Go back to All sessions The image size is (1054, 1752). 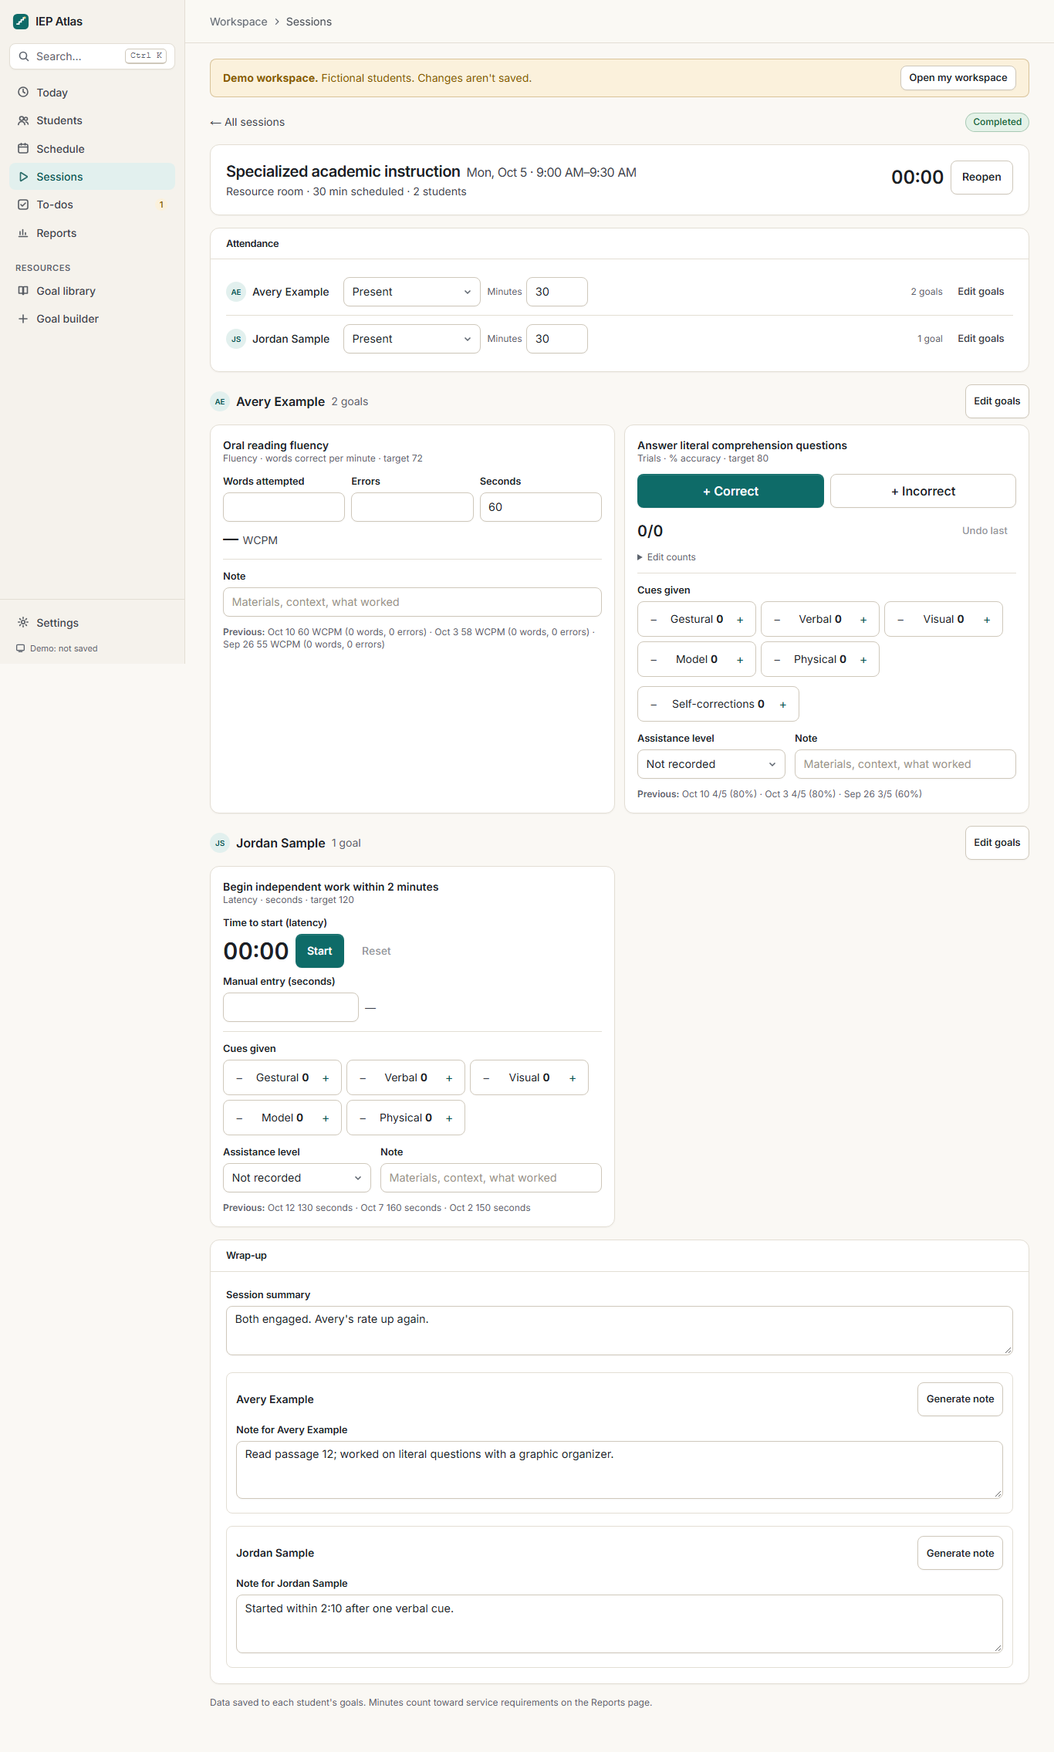tap(248, 122)
